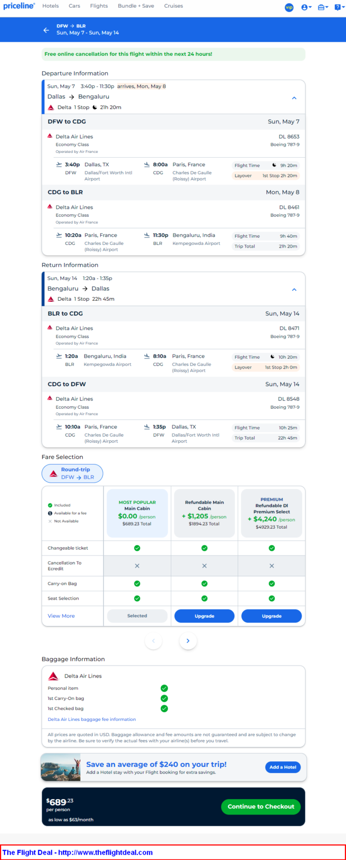Open the Bundle + Save tab

[136, 6]
